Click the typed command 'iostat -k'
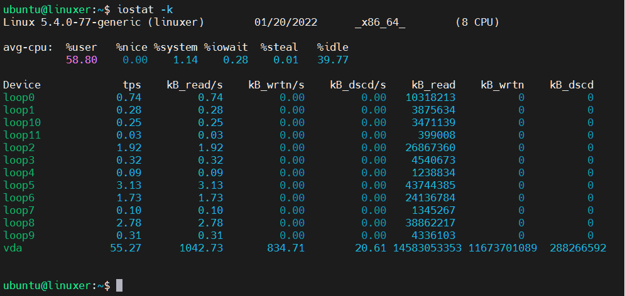 146,9
